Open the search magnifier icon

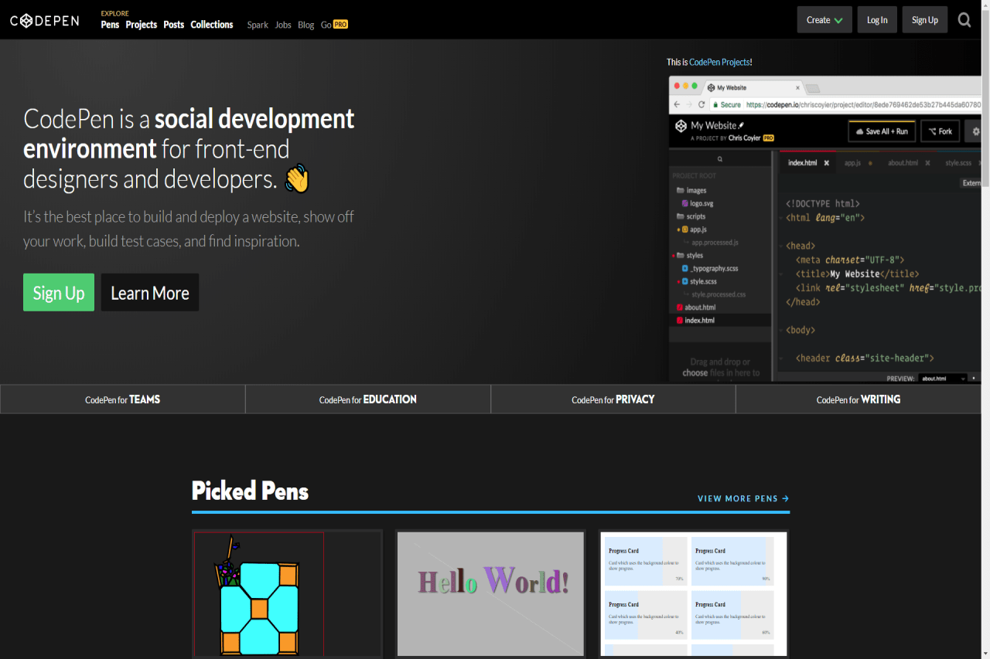[964, 20]
